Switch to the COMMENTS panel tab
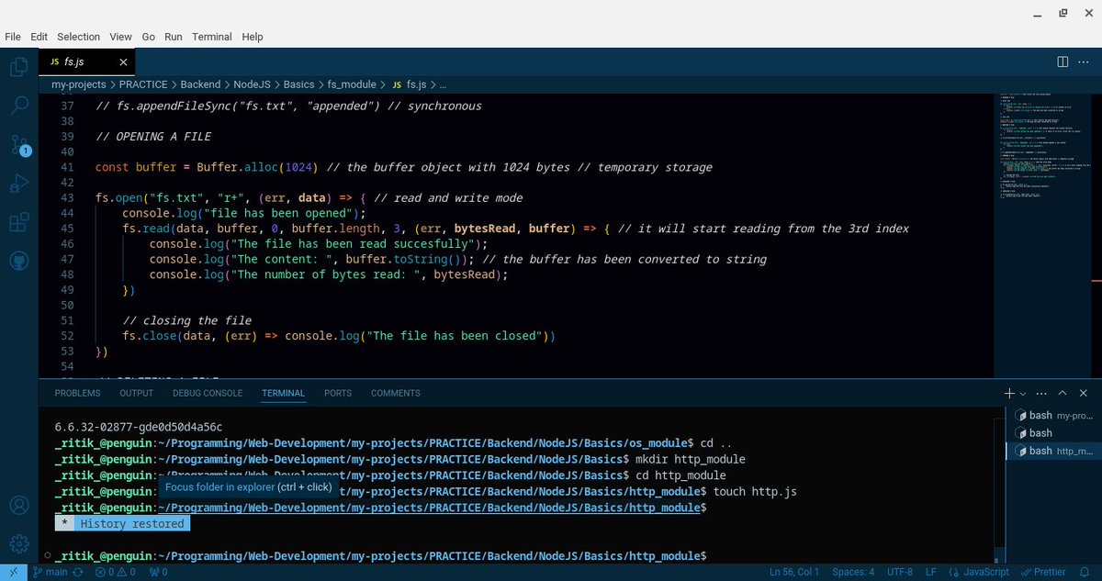Image resolution: width=1102 pixels, height=581 pixels. (396, 393)
